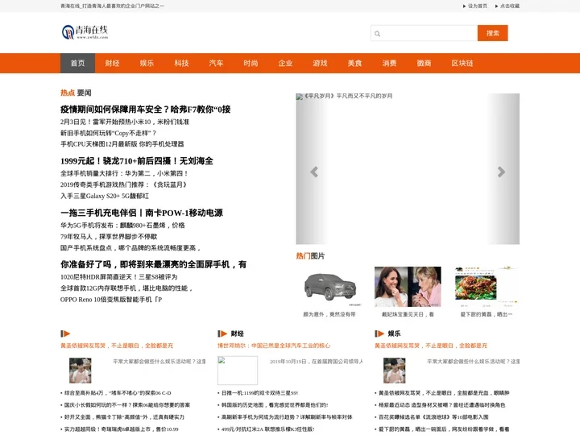Open the 企业 navigation menu item
Viewport: 580px width, 435px height.
point(285,64)
